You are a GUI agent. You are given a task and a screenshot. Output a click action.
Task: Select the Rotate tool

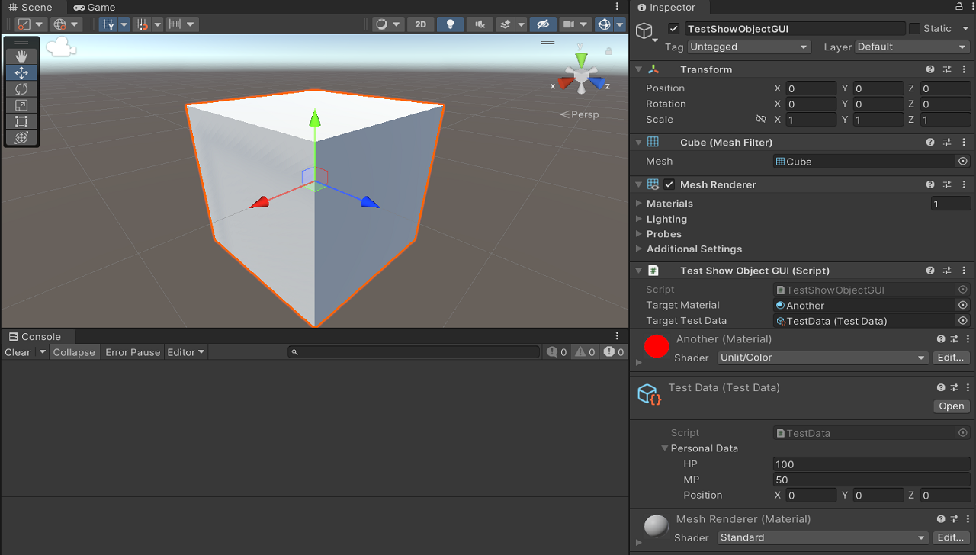[x=21, y=89]
